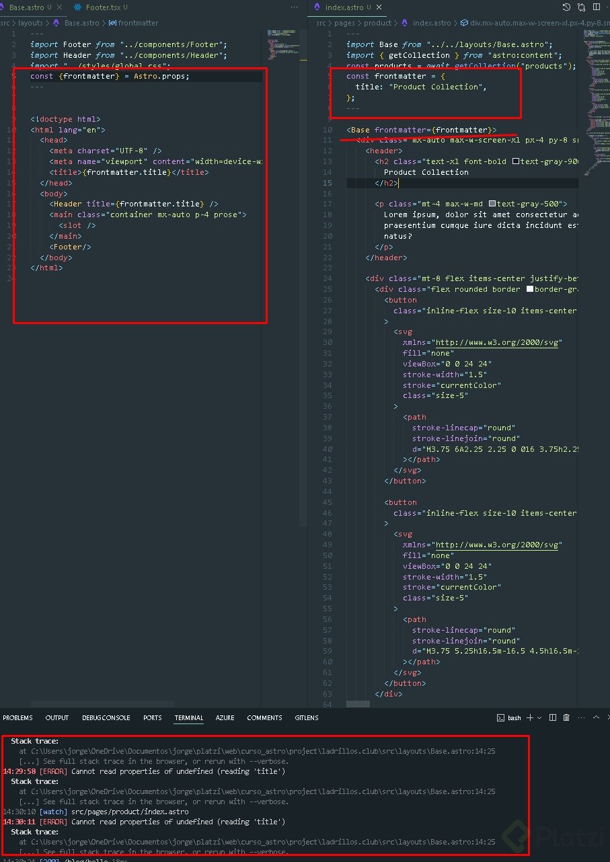Click 'Base.astro' breadcrumb in left editor
The height and width of the screenshot is (862, 610).
click(82, 23)
